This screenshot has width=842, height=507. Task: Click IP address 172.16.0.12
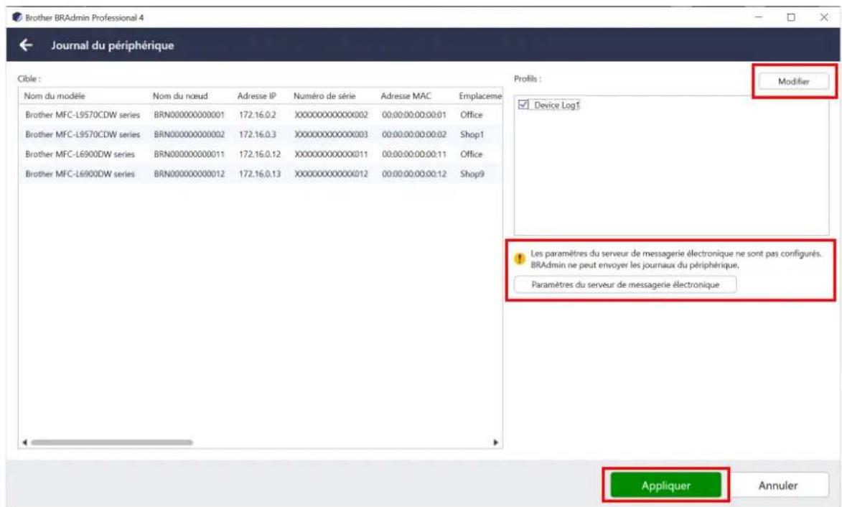(x=259, y=154)
